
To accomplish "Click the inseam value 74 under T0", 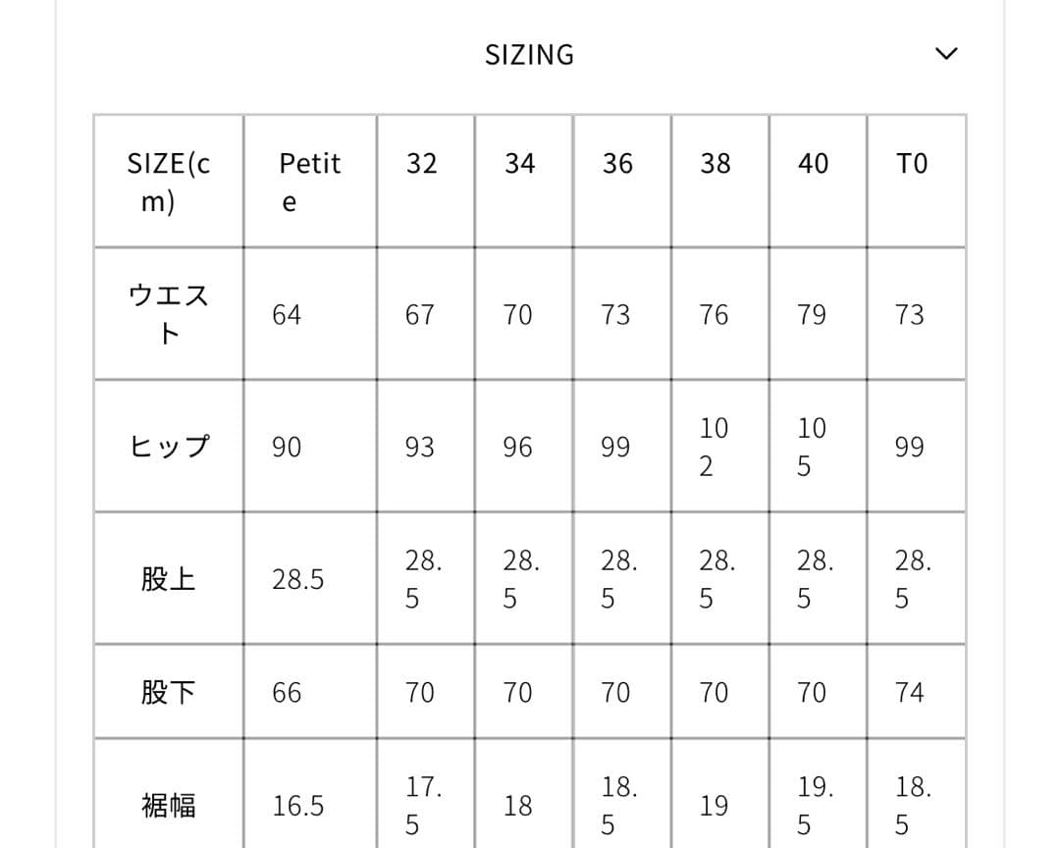I will 910,692.
